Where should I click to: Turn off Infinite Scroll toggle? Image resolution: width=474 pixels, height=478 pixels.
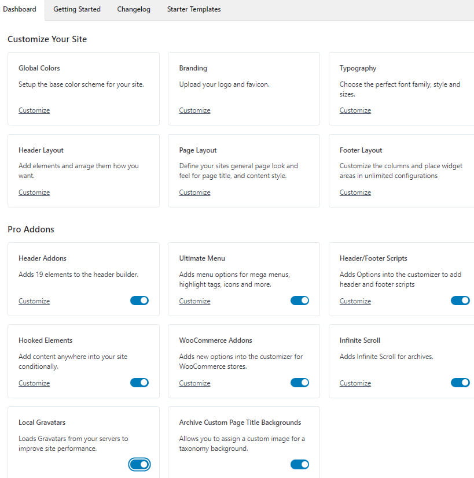tap(460, 383)
